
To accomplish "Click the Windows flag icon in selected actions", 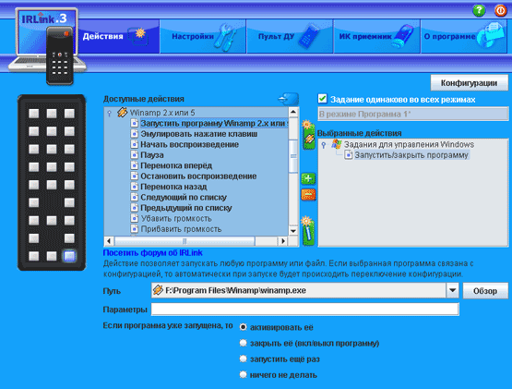I will click(337, 144).
